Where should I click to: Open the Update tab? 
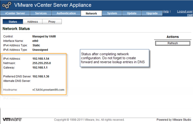coord(132,13)
